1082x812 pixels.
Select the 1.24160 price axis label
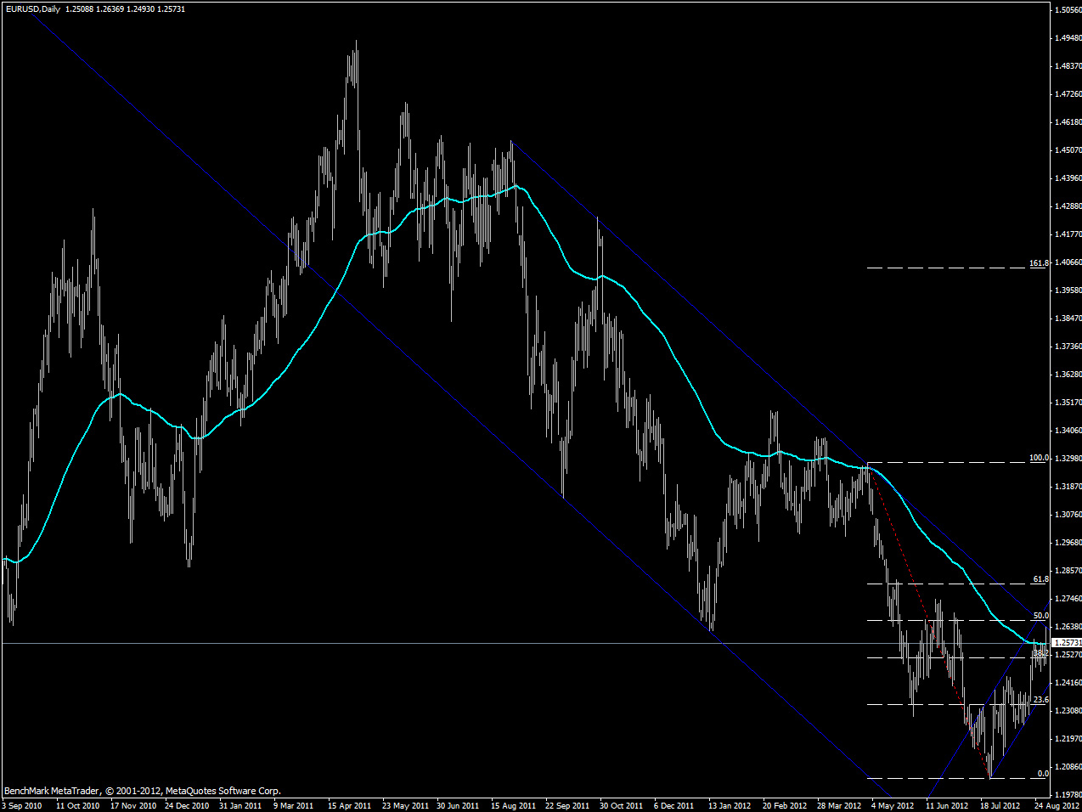coord(1068,683)
